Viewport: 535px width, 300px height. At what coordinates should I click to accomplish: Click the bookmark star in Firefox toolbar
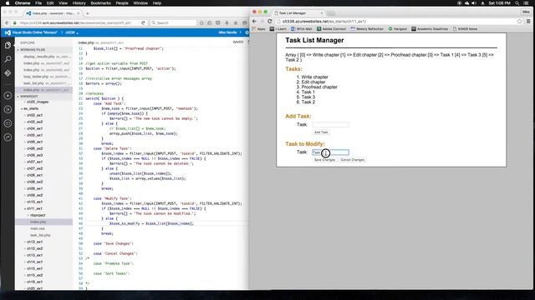[x=201, y=22]
